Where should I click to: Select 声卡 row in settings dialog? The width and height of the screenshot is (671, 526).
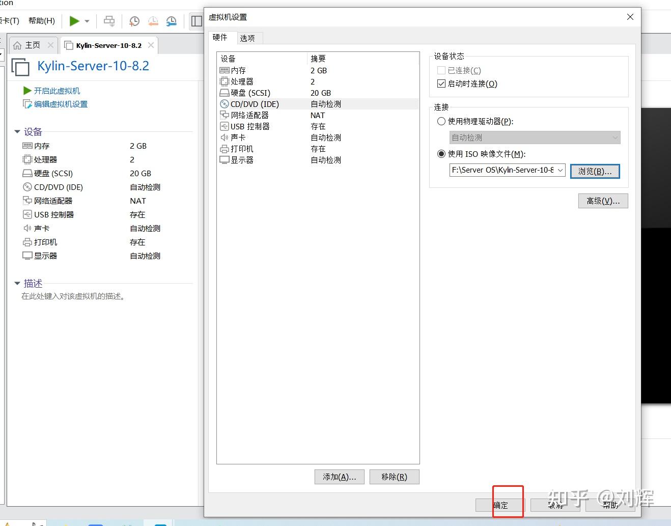318,137
